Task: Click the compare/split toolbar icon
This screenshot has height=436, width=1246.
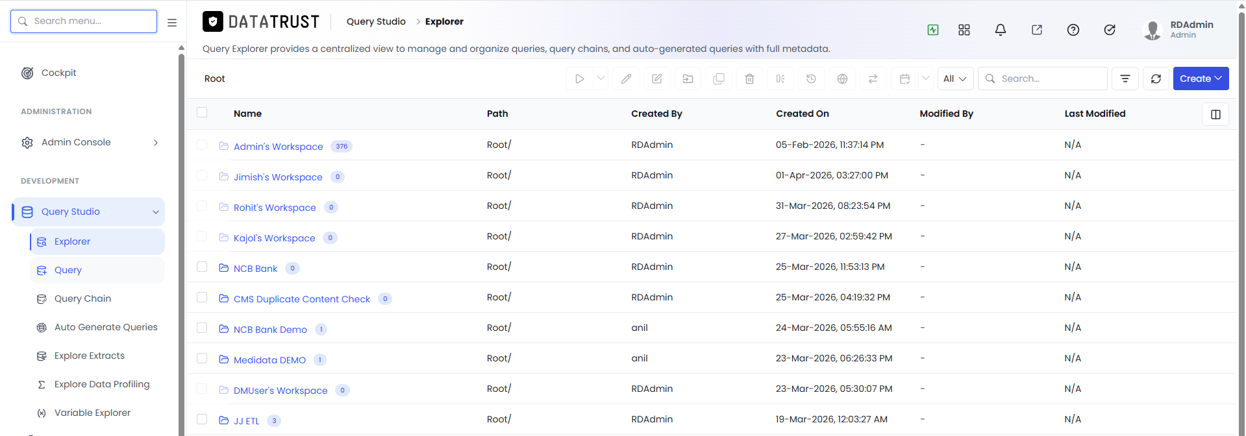Action: tap(780, 79)
